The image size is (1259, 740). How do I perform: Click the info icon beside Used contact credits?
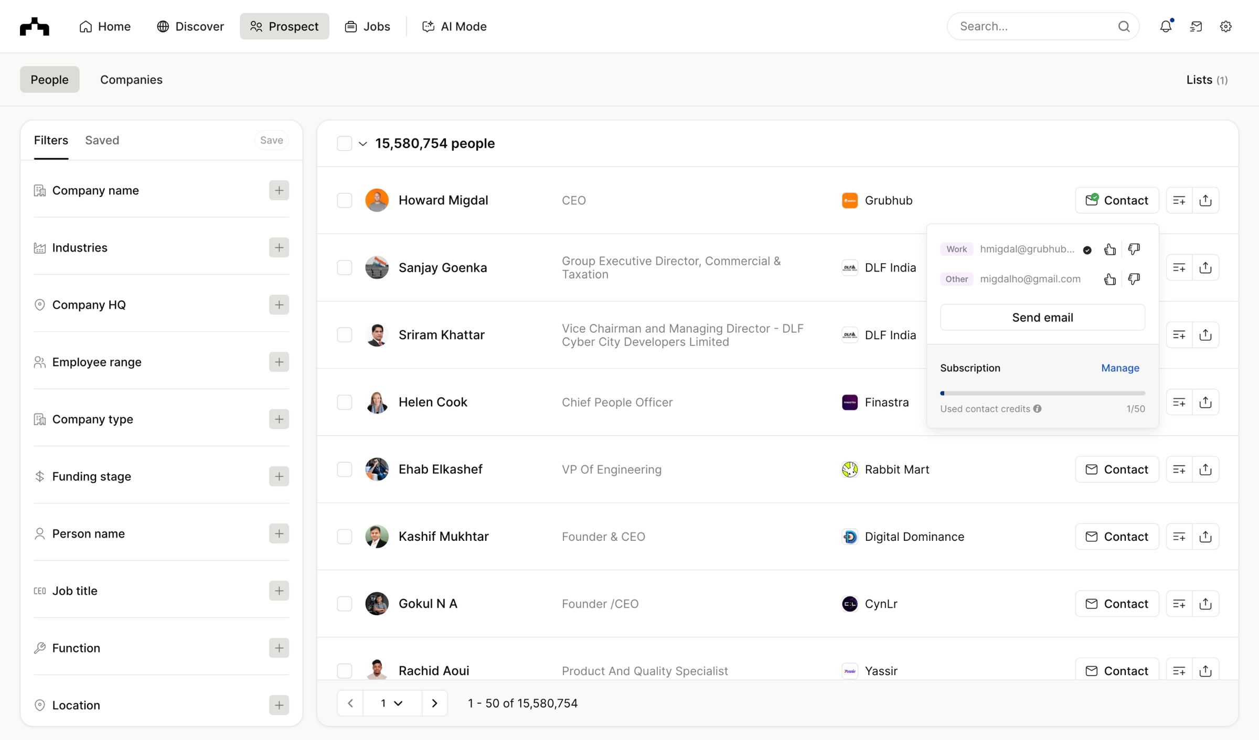click(1038, 409)
